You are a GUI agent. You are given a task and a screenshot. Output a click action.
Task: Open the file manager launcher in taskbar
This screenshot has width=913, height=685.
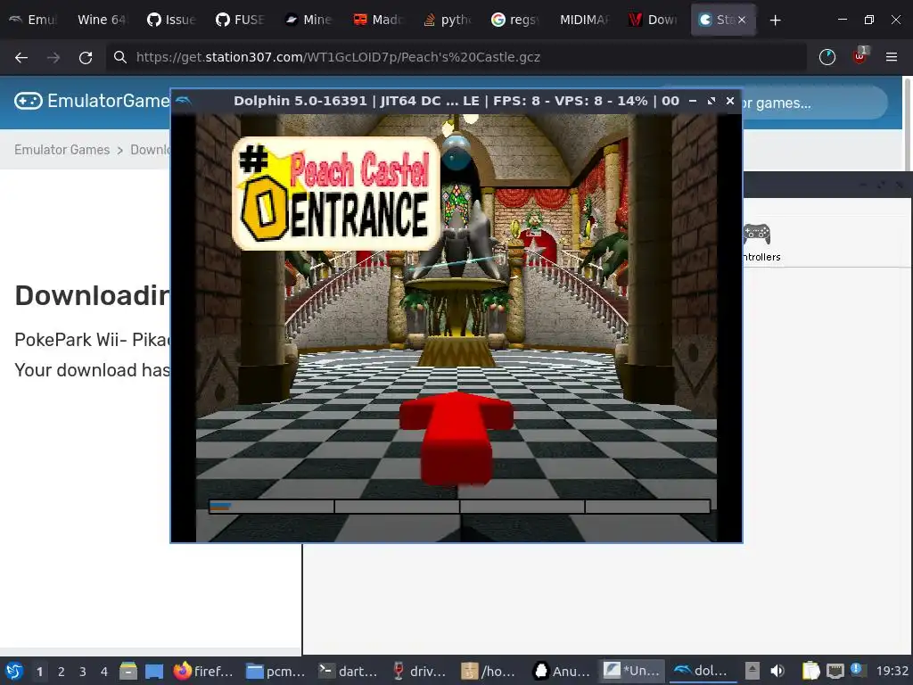point(128,671)
